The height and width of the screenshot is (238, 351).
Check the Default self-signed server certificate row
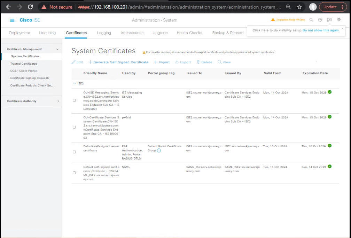pyautogui.click(x=74, y=152)
